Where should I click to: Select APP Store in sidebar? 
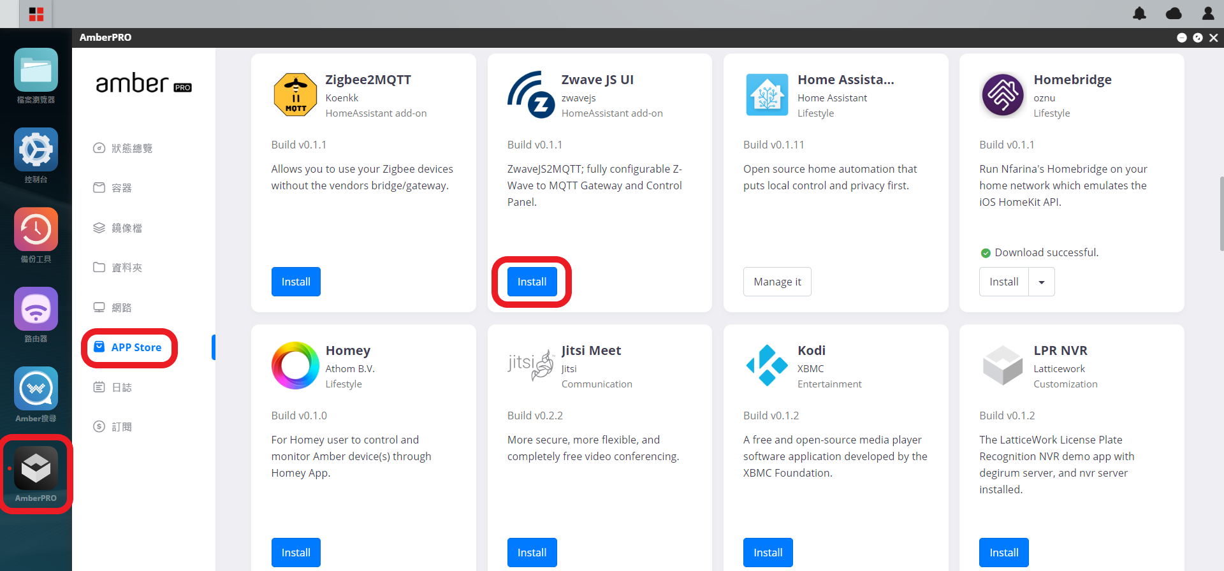coord(128,347)
